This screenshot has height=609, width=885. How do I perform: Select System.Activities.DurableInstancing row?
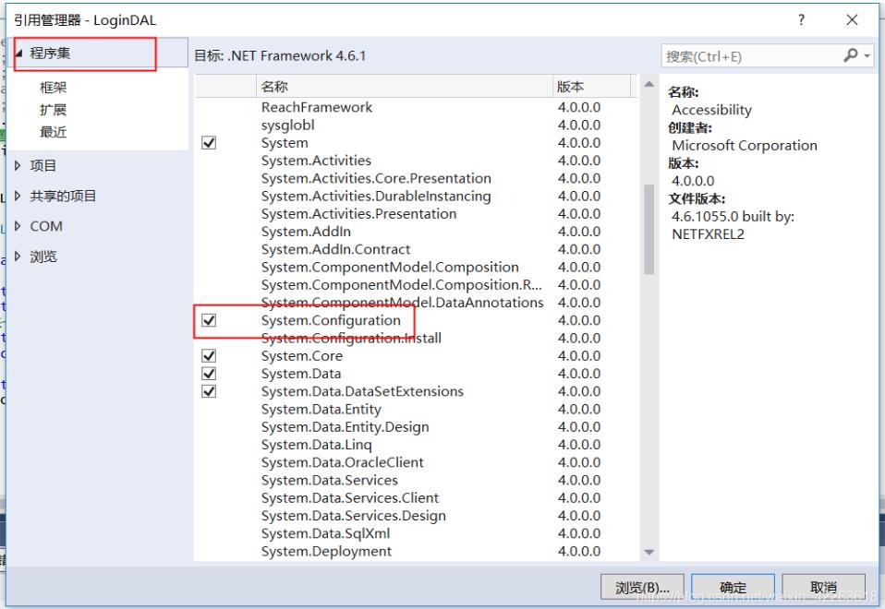pyautogui.click(x=417, y=197)
